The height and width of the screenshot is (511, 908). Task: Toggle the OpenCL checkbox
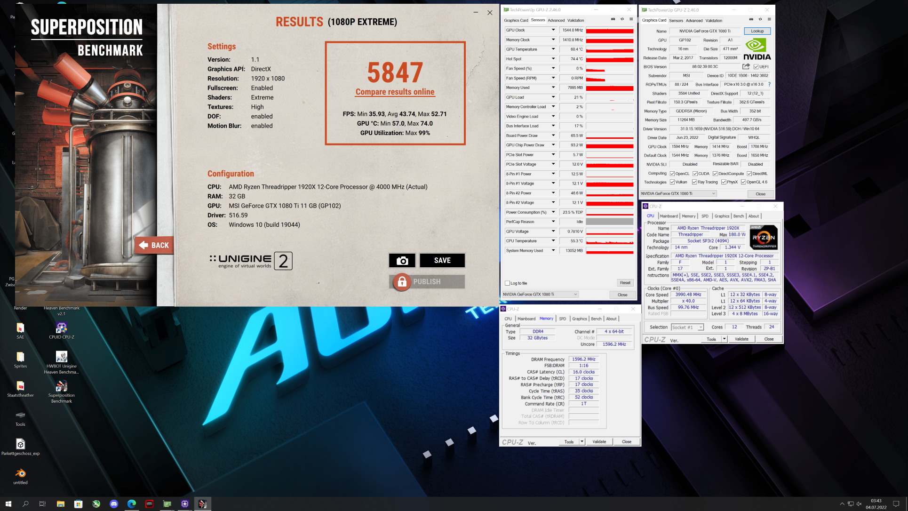point(672,174)
